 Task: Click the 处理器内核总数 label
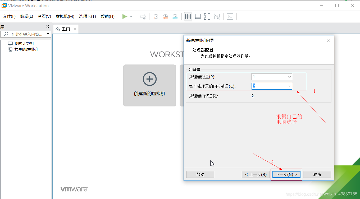click(x=204, y=96)
